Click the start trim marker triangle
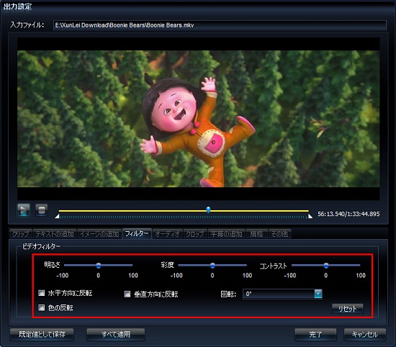Image resolution: width=396 pixels, height=347 pixels. point(58,216)
